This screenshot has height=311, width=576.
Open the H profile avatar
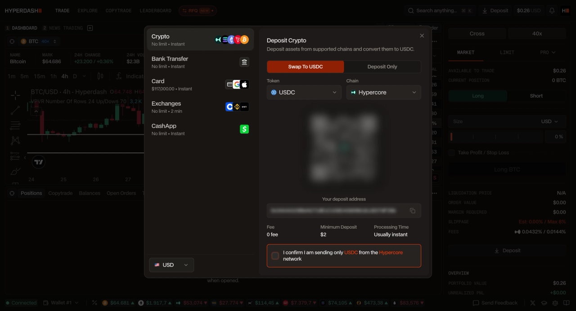(x=565, y=11)
